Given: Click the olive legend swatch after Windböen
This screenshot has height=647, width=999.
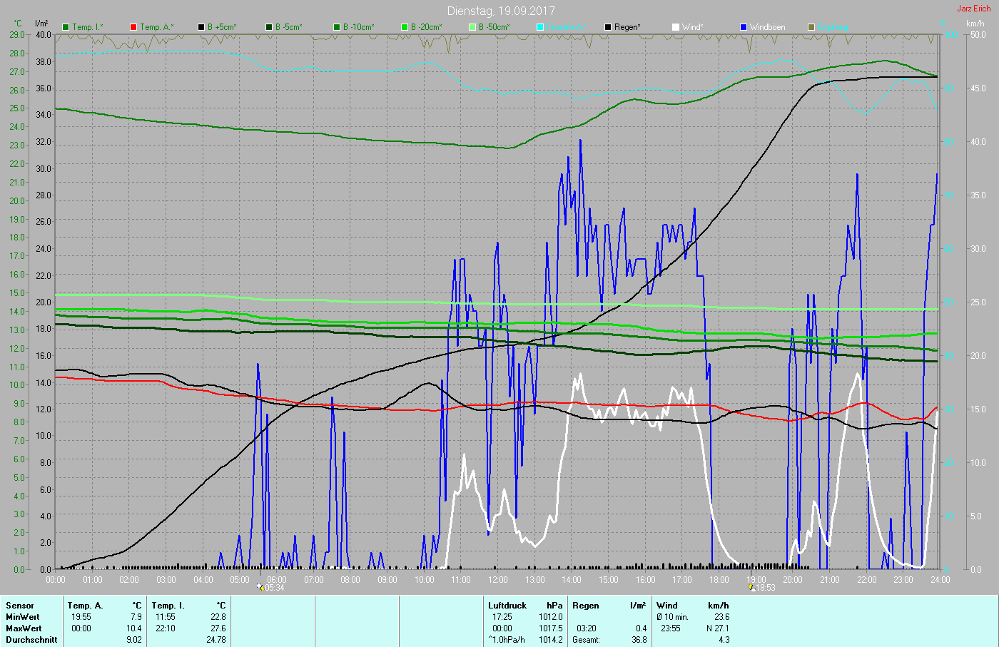Looking at the screenshot, I should 811,27.
